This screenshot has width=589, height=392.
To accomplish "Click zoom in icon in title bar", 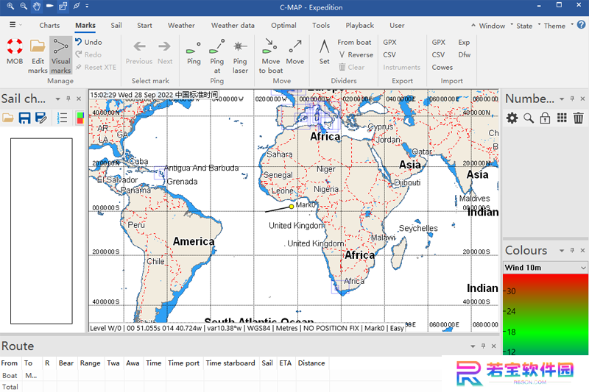I will 10,6.
